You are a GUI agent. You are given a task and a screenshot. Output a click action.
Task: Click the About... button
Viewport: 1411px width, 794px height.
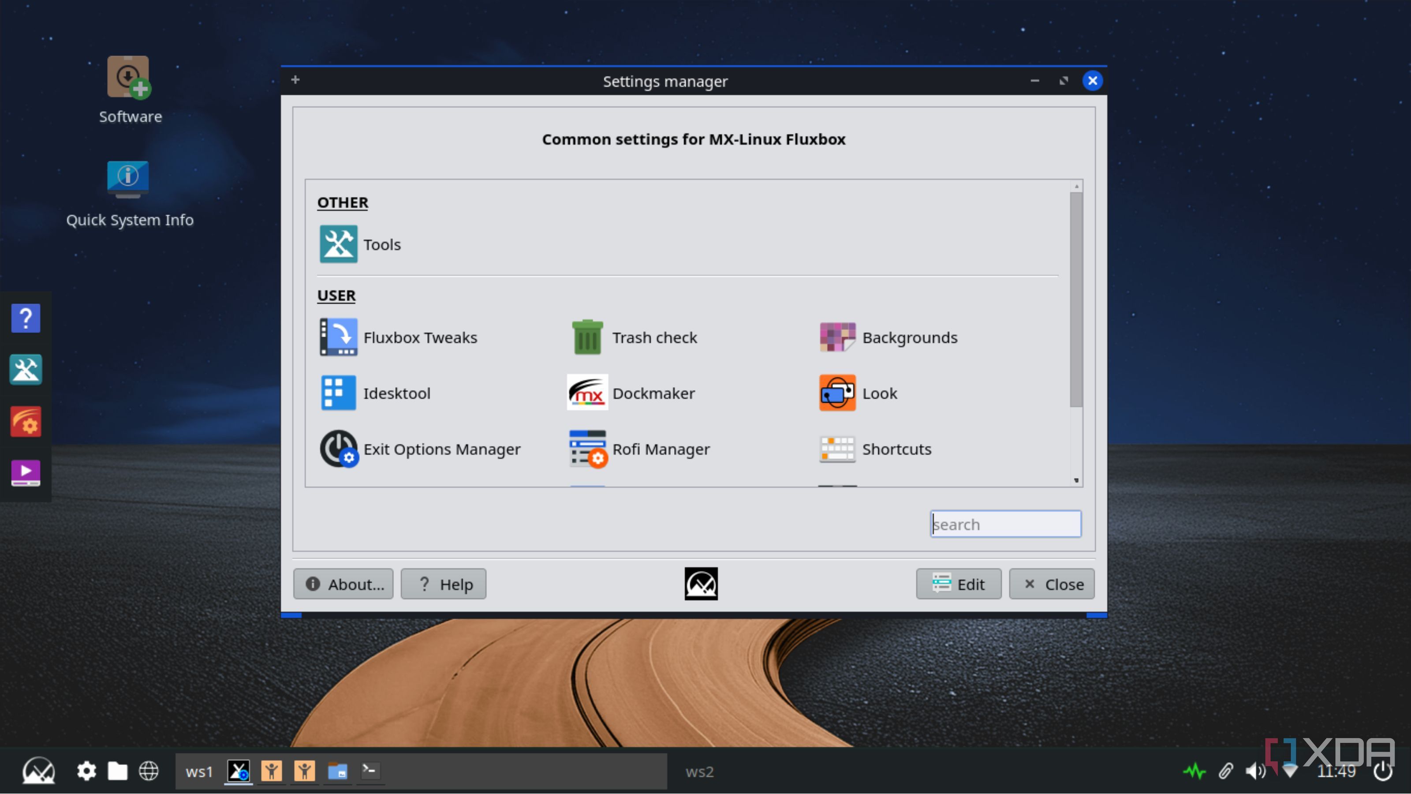(x=343, y=584)
